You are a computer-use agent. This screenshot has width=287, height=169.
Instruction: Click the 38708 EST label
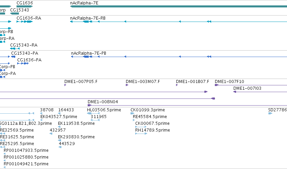tap(47, 110)
